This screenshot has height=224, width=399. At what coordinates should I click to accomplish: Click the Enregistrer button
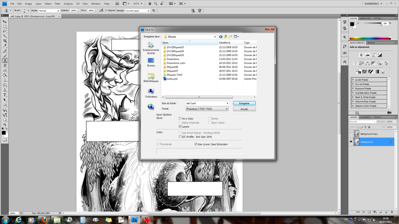point(244,103)
